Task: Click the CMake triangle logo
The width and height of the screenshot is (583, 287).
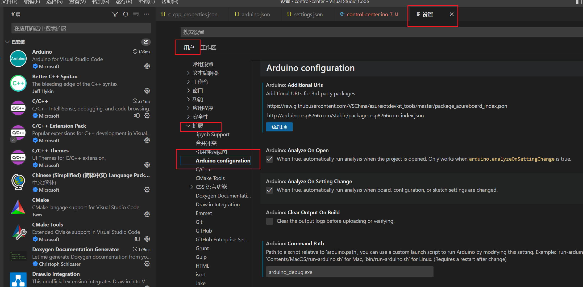Action: [x=18, y=207]
